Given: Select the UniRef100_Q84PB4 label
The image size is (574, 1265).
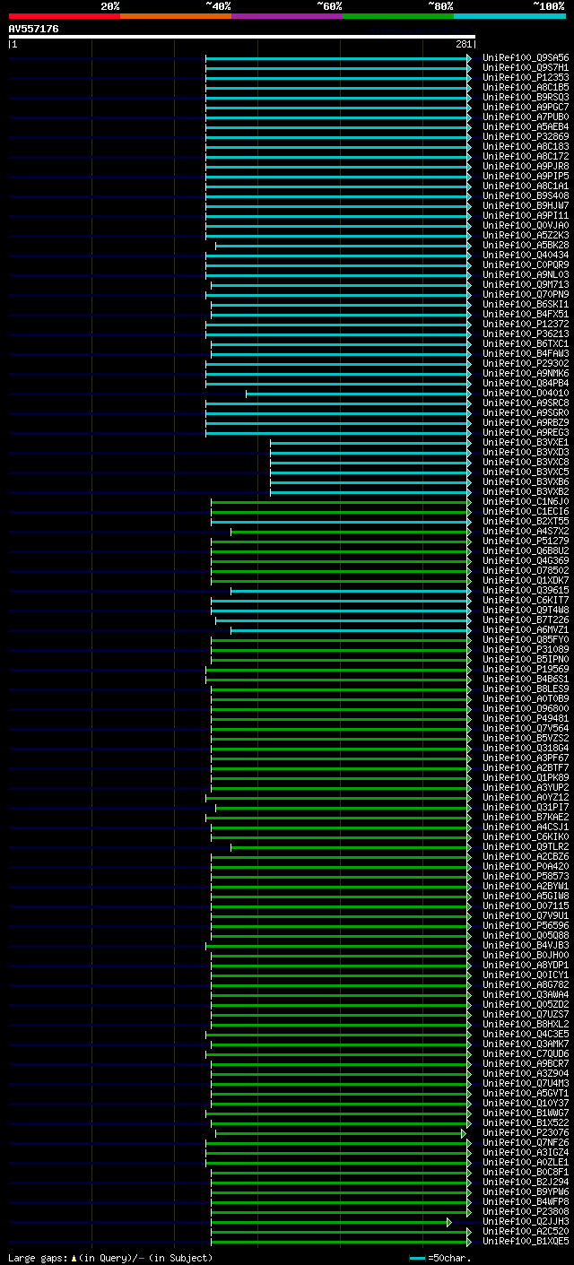Looking at the screenshot, I should click(526, 384).
